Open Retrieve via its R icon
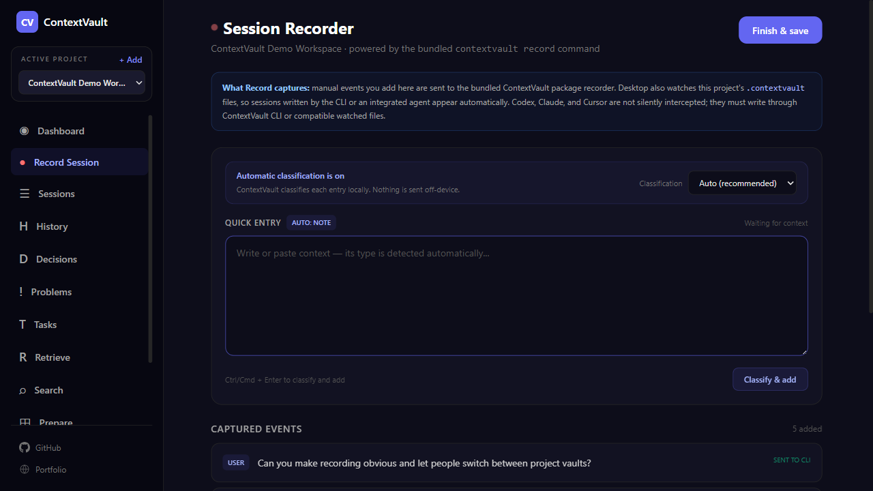 click(23, 357)
